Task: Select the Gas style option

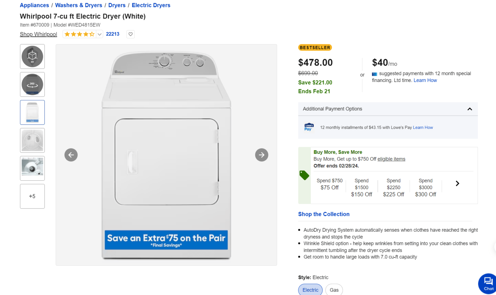Action: [334, 290]
